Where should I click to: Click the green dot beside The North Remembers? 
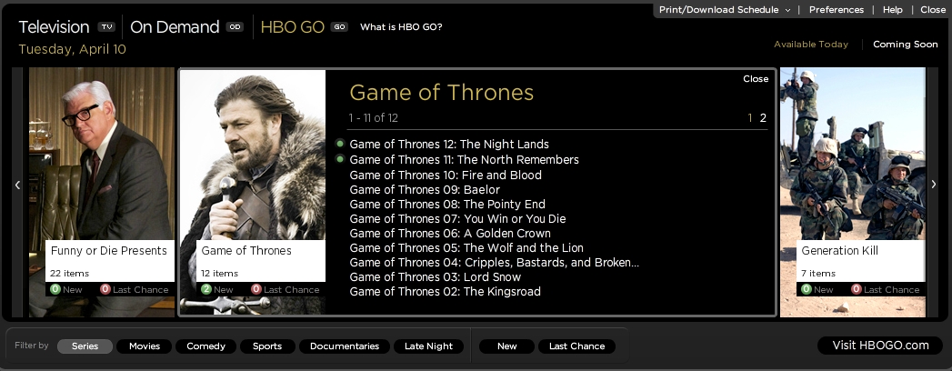point(340,159)
